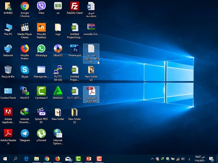Launch Google Chrome from its desktop shortcut
This screenshot has width=218, height=163.
(25, 10)
